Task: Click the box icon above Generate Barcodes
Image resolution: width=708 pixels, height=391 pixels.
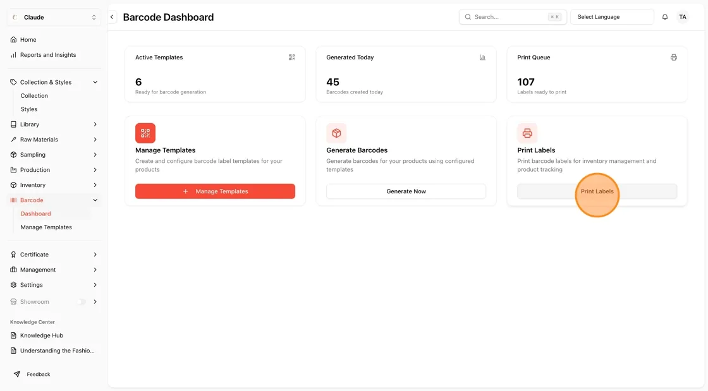Action: tap(336, 133)
